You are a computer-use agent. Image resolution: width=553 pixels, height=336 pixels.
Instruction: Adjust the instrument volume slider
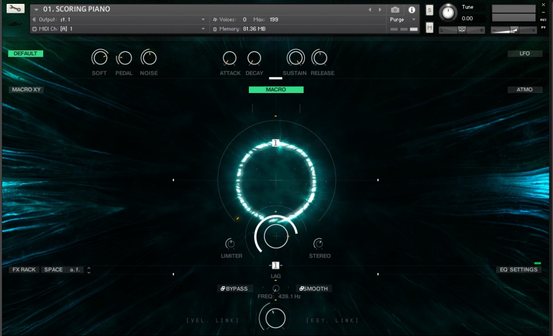point(514,29)
